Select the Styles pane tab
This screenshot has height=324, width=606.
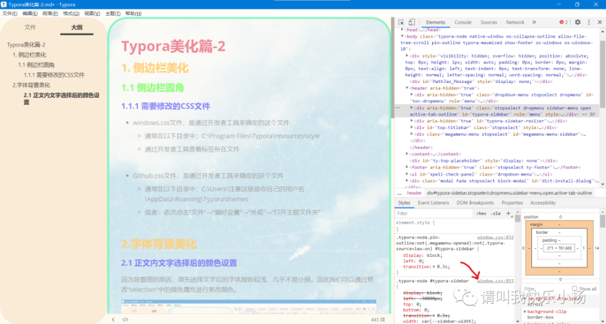point(404,203)
